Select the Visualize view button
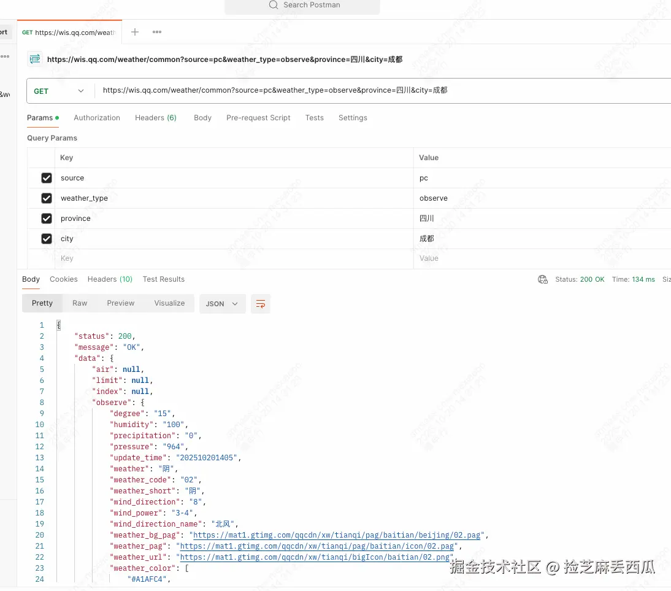This screenshot has width=671, height=591. (x=169, y=303)
